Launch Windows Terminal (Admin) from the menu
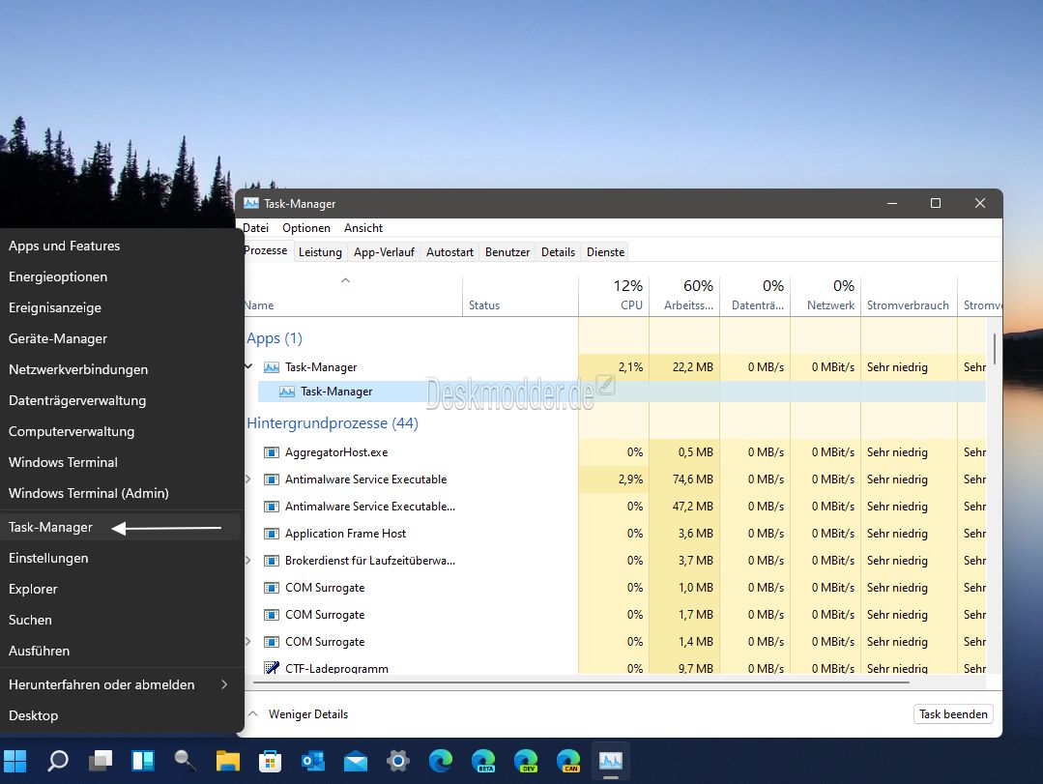The image size is (1043, 784). 120,493
